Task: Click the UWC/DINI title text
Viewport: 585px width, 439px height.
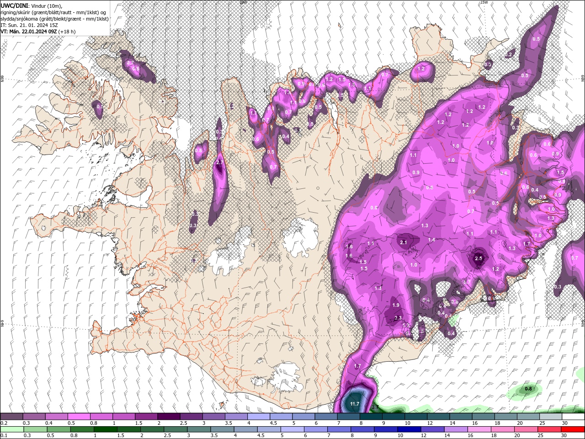Action: pyautogui.click(x=15, y=5)
